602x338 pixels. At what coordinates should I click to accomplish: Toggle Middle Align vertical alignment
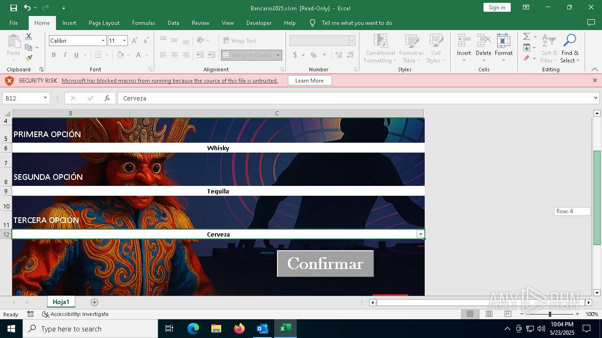[x=174, y=41]
